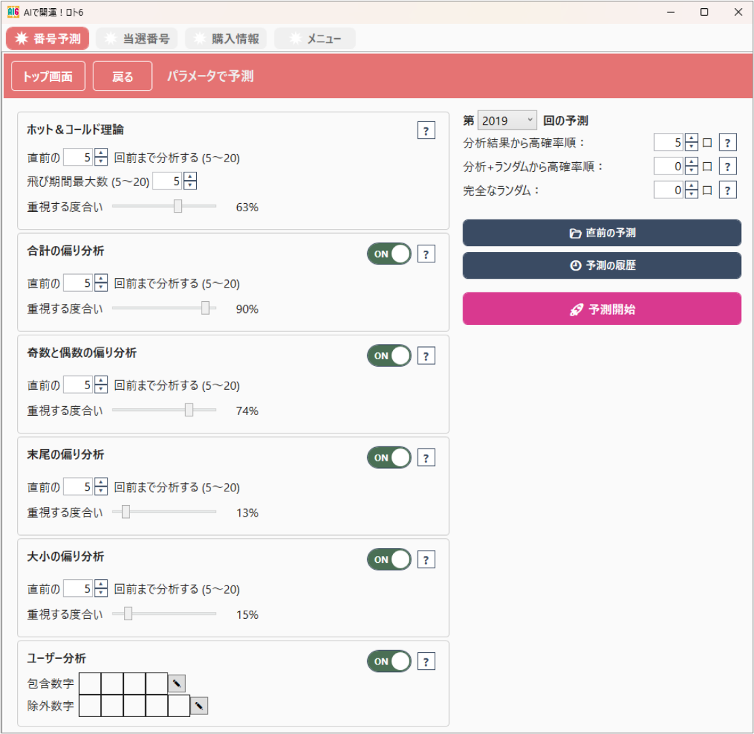This screenshot has width=754, height=734.
Task: Click 合計の偏り分析 重視する度合い slider handle
Action: tap(205, 309)
